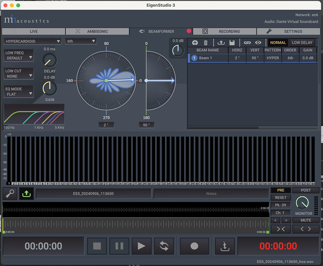The height and width of the screenshot is (266, 323).
Task: Click the magnifier search icon
Action: click(10, 193)
